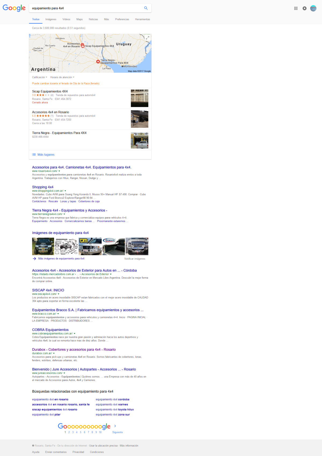Screen dimensions: 322x456
Task: Click the list icon beside Más lugares
Action: pos(34,155)
